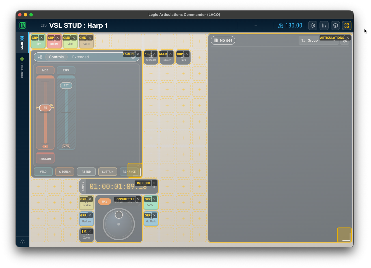The image size is (371, 268).
Task: Remove the Zoom widget
Action: pyautogui.click(x=90, y=231)
